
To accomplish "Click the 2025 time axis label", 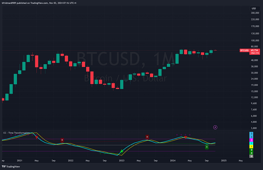I will click(224, 160).
